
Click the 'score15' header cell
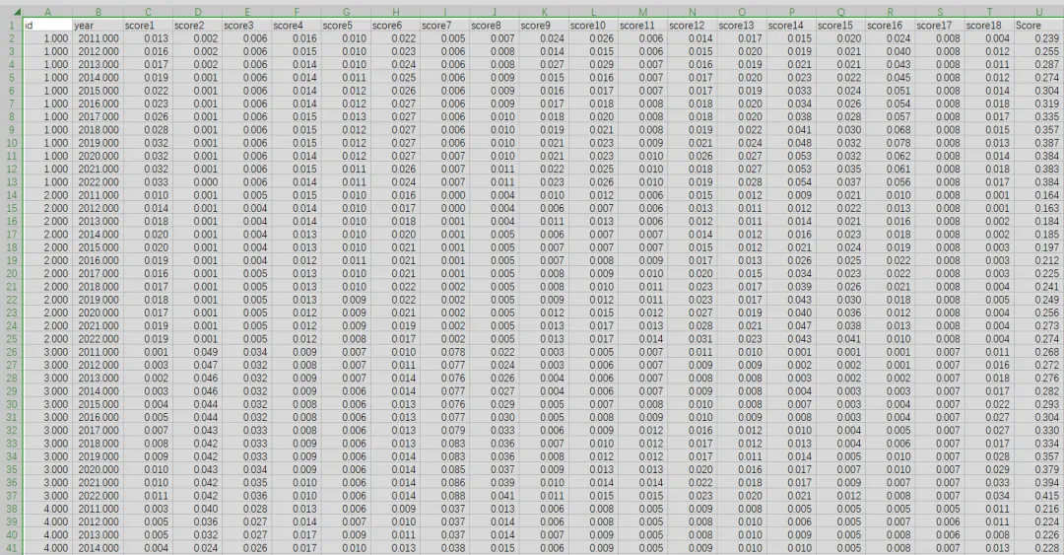tap(840, 25)
